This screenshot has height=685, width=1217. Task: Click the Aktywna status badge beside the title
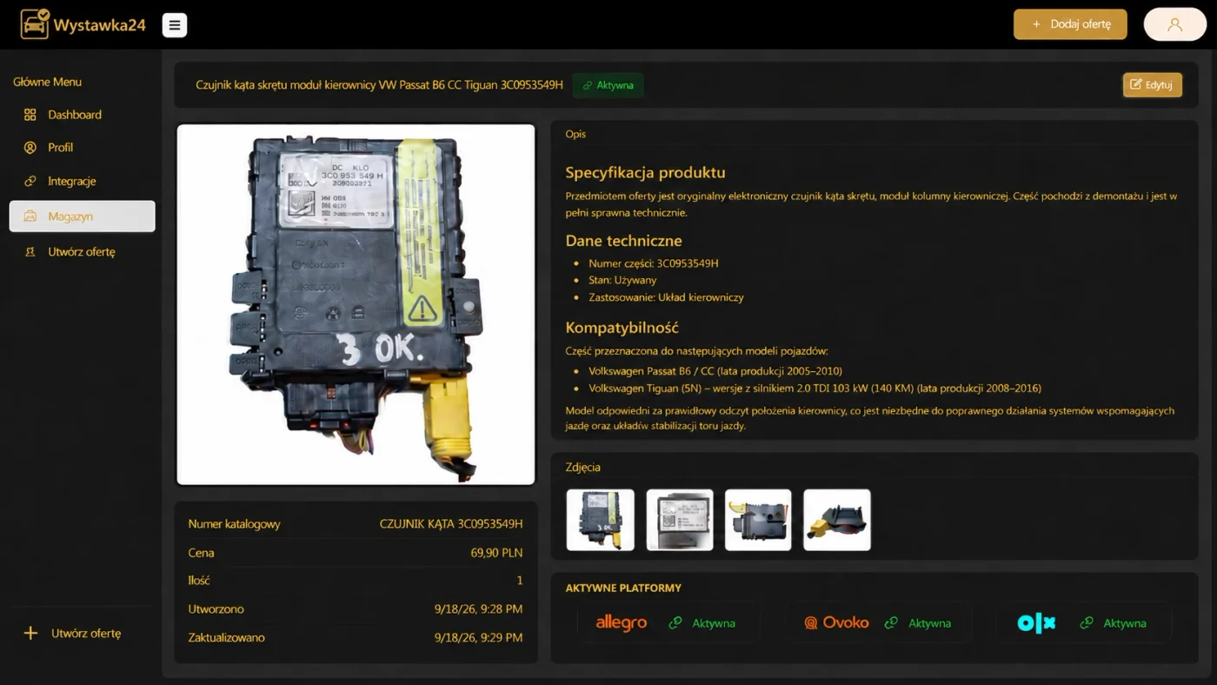coord(608,85)
